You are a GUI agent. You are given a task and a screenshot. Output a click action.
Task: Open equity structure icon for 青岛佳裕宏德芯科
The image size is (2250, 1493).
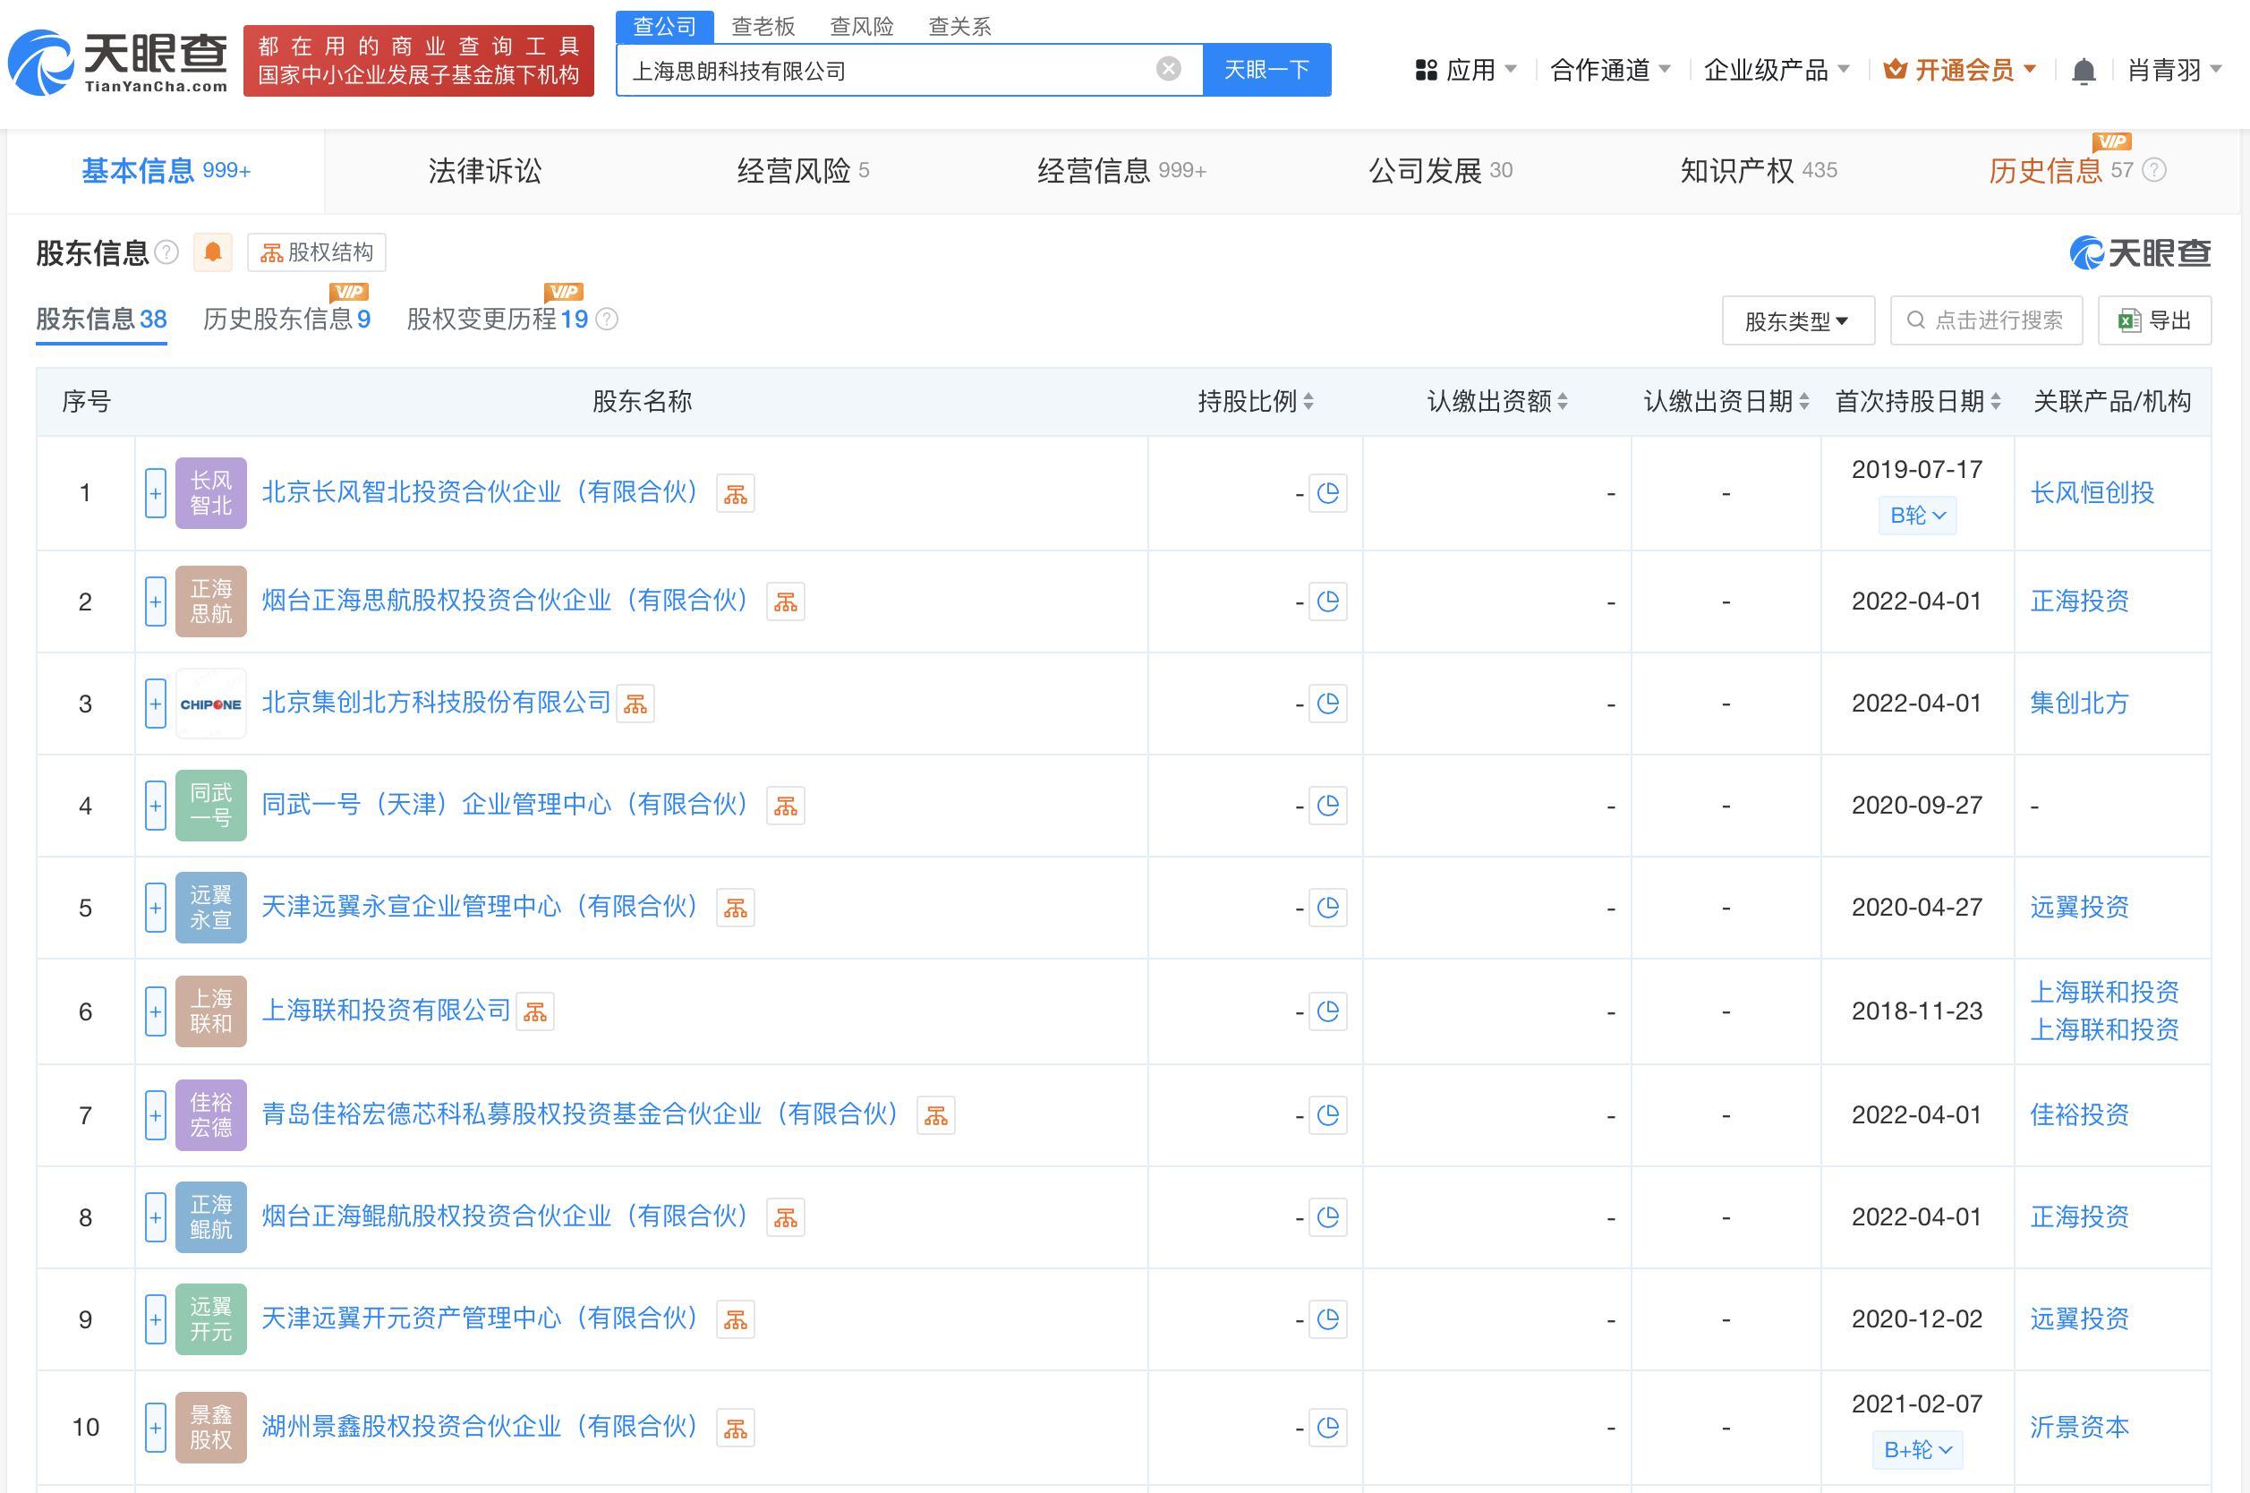point(935,1115)
